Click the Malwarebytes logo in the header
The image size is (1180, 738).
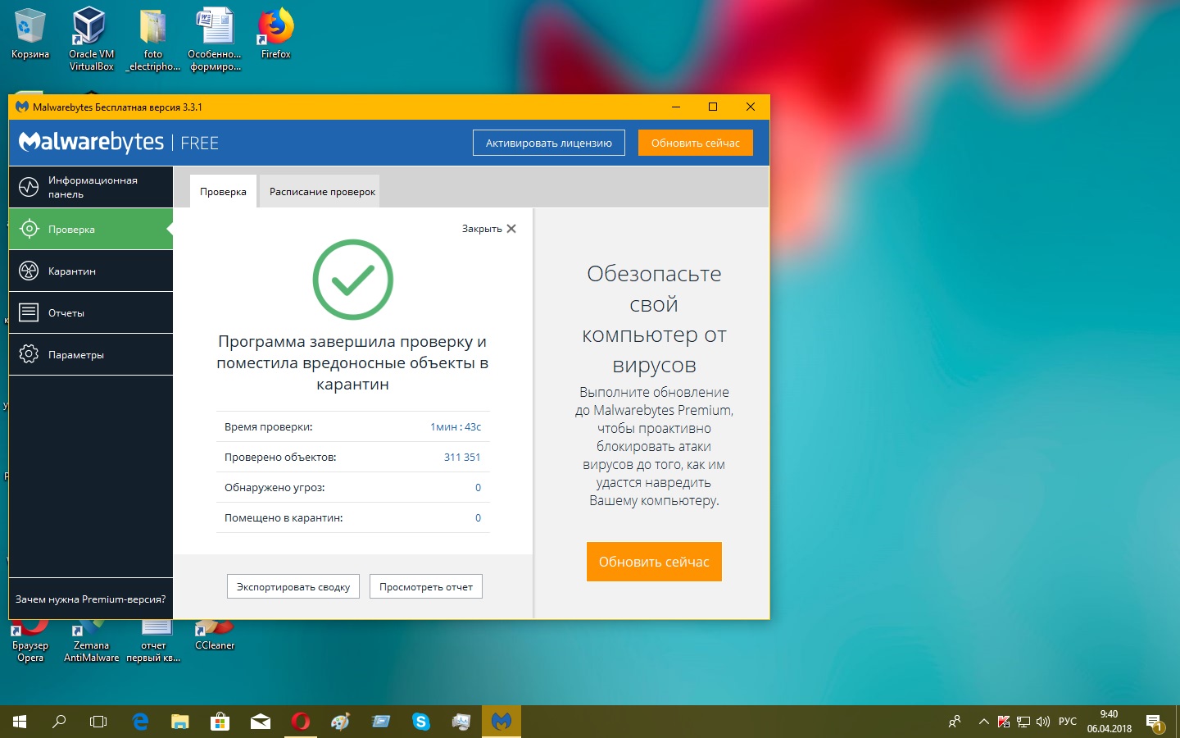(119, 143)
